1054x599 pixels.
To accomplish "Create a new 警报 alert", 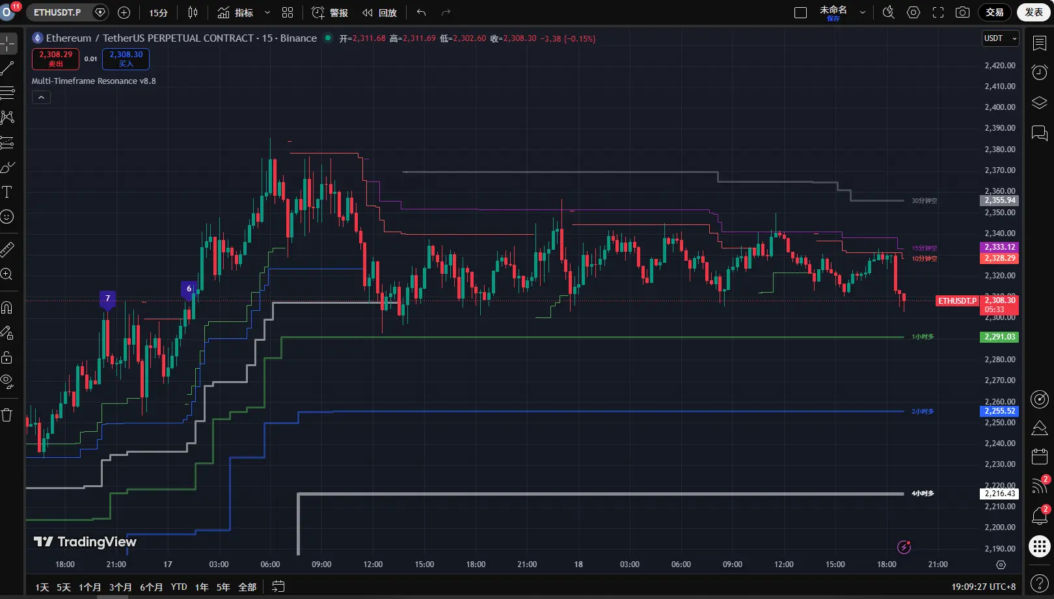I will [330, 12].
